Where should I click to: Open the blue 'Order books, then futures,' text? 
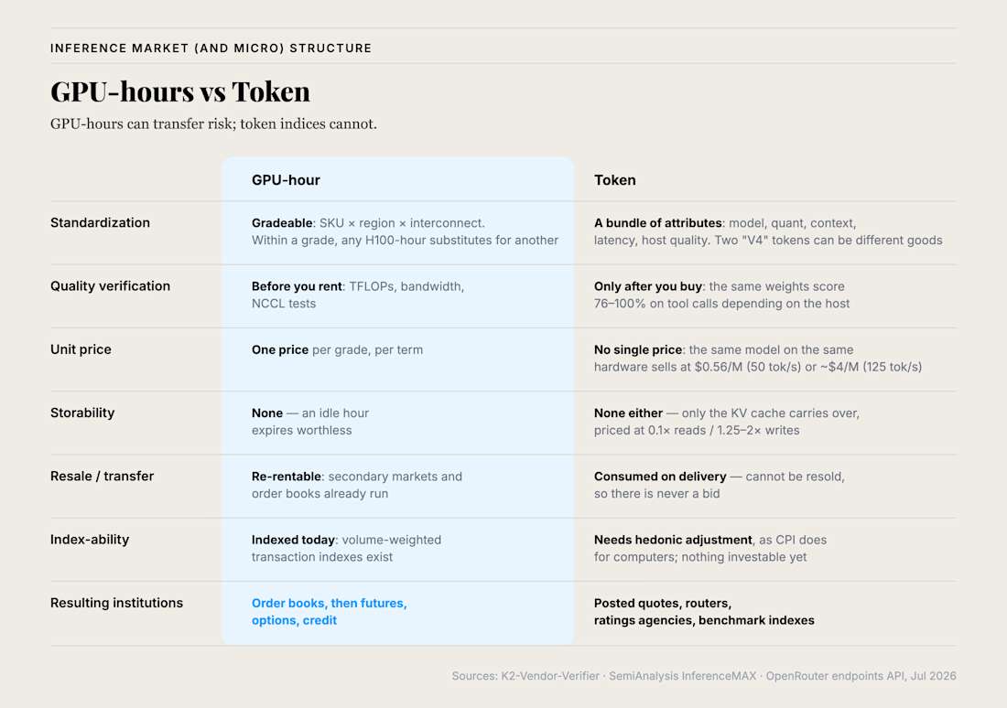pyautogui.click(x=330, y=604)
